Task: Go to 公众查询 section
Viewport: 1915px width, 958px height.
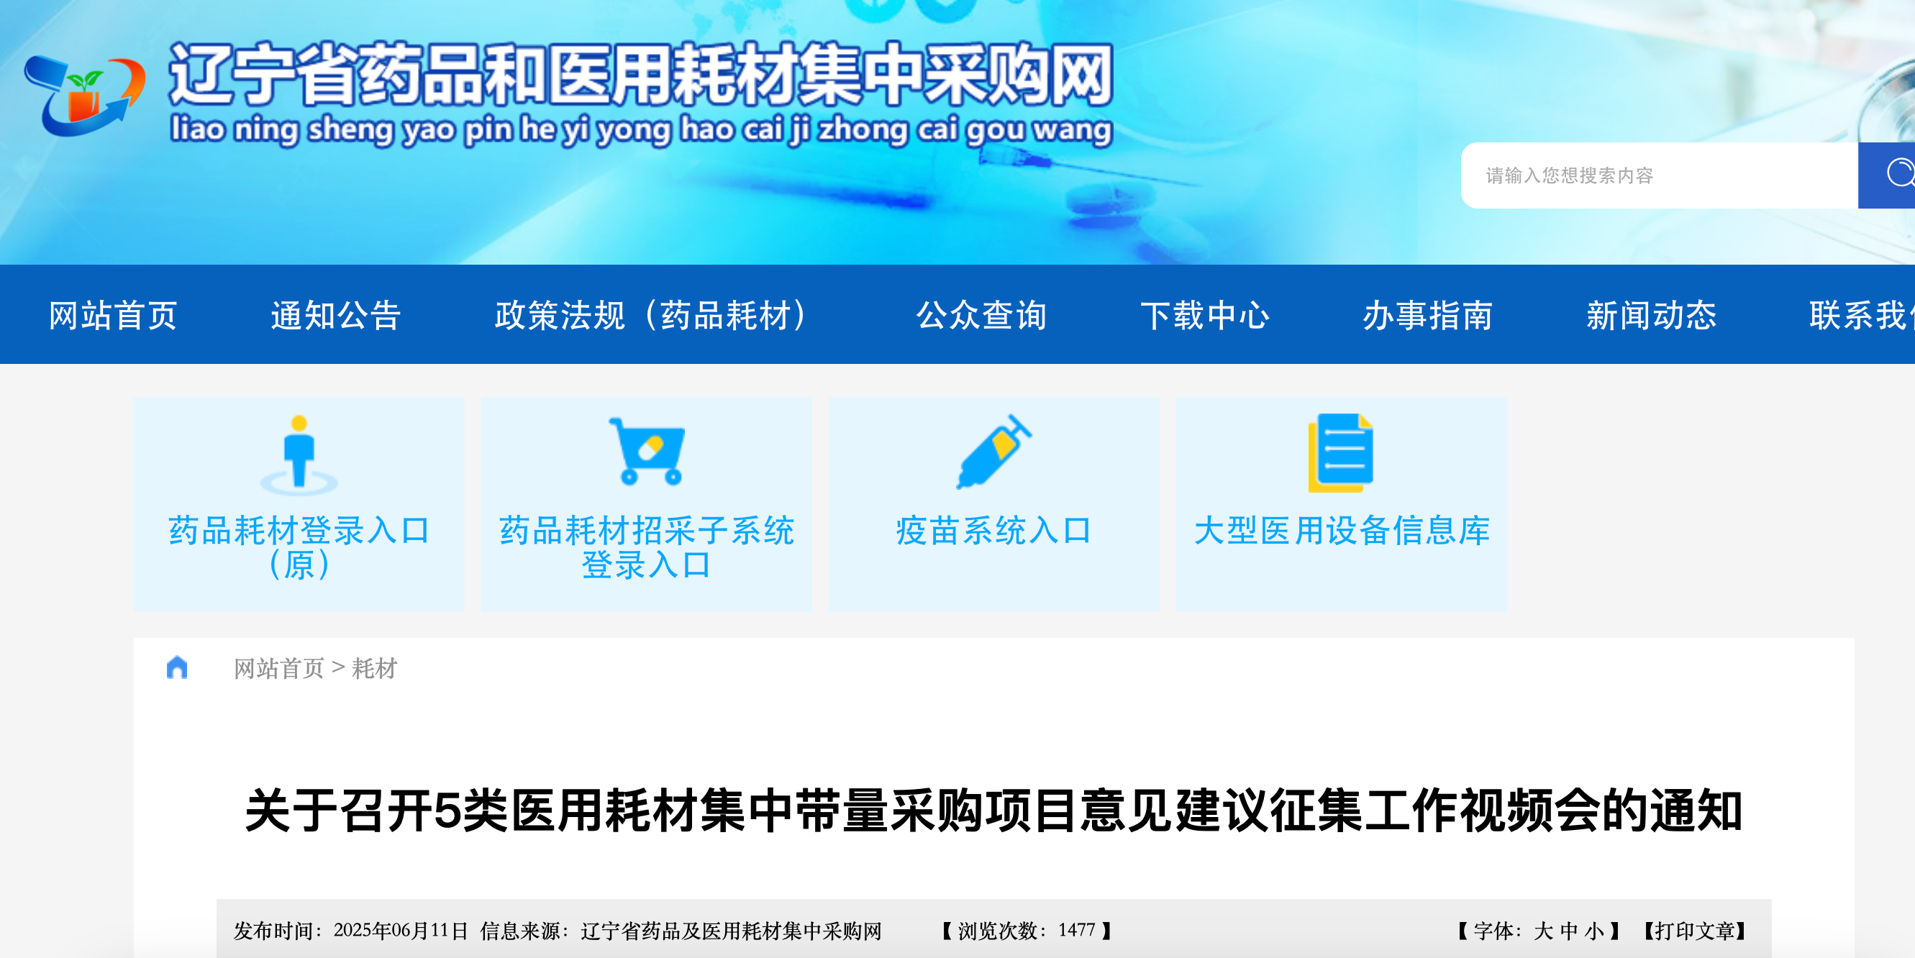Action: coord(981,315)
